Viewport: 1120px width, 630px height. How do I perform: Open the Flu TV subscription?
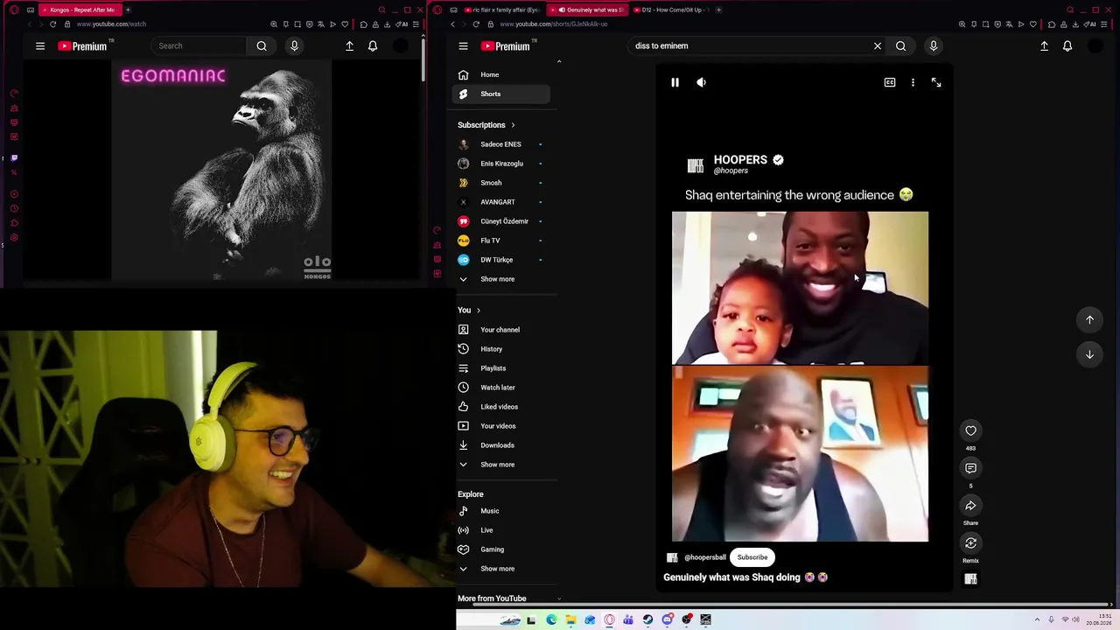click(501, 241)
